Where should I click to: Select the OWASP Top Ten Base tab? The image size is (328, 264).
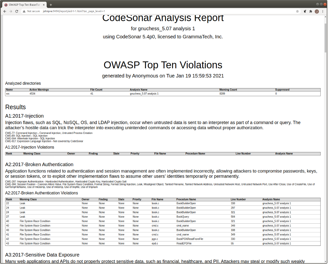[24, 5]
